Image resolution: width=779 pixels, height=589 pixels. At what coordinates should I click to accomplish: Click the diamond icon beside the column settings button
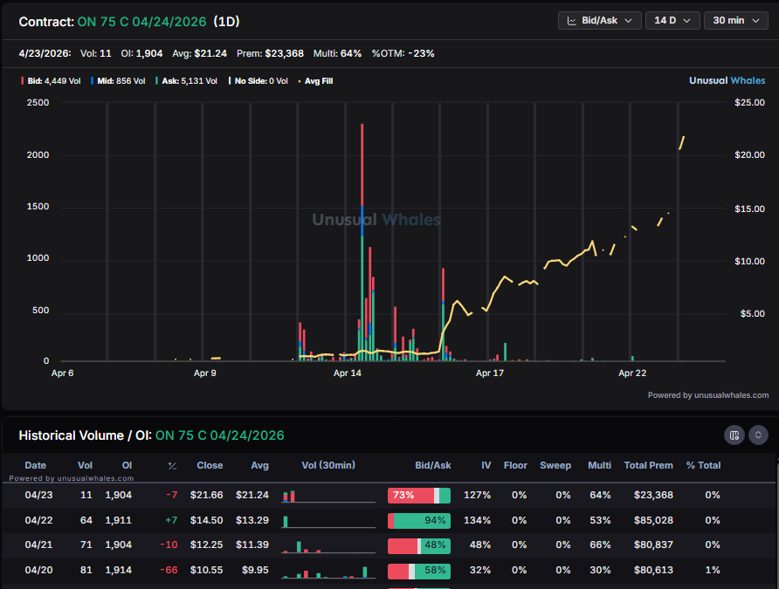[x=756, y=435]
